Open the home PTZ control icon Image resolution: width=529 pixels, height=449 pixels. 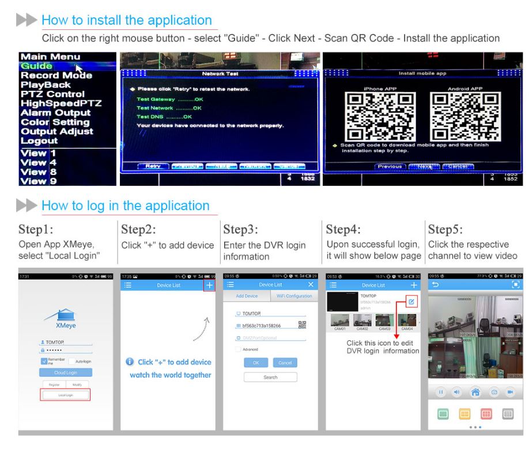coord(475,391)
